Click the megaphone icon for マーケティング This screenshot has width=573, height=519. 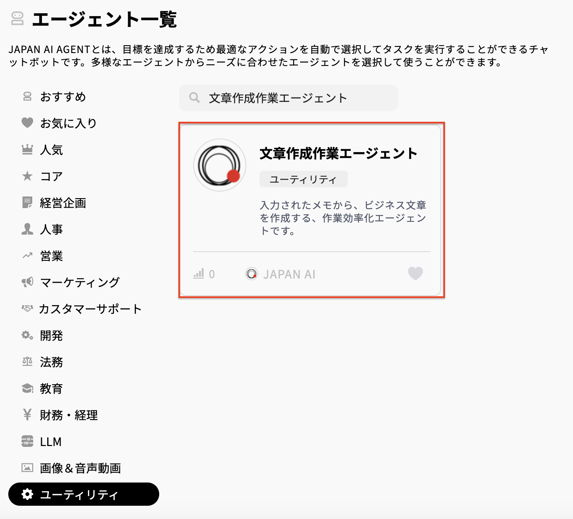(x=27, y=282)
